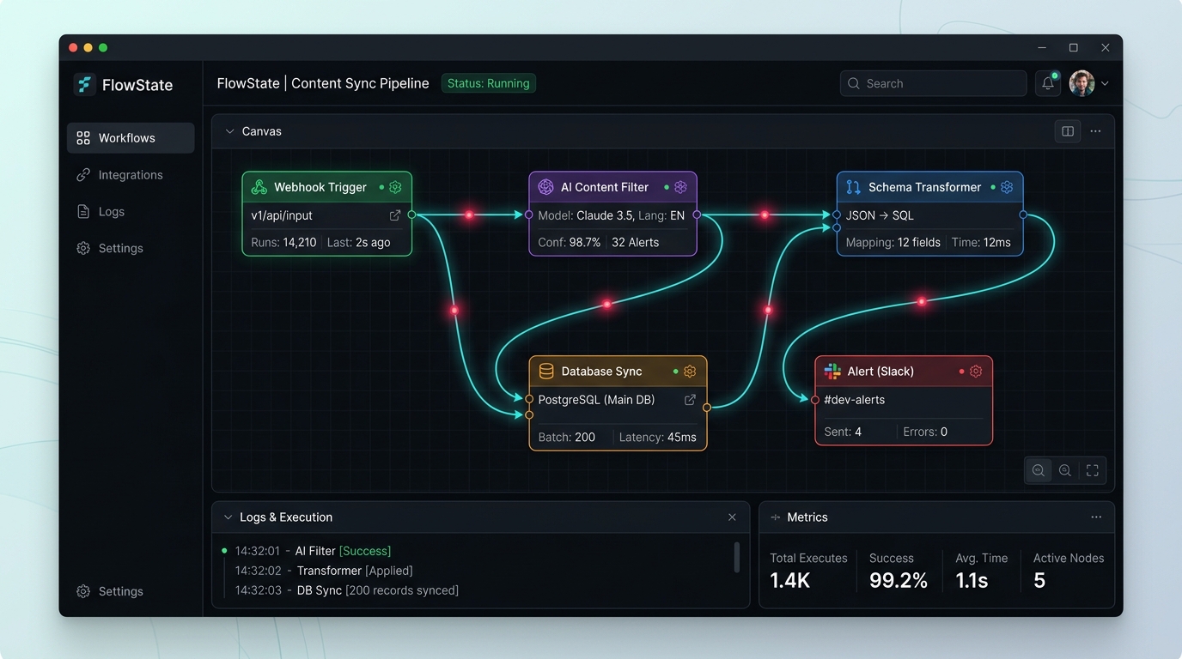Select the Database Sync node title
This screenshot has width=1182, height=659.
pyautogui.click(x=601, y=372)
